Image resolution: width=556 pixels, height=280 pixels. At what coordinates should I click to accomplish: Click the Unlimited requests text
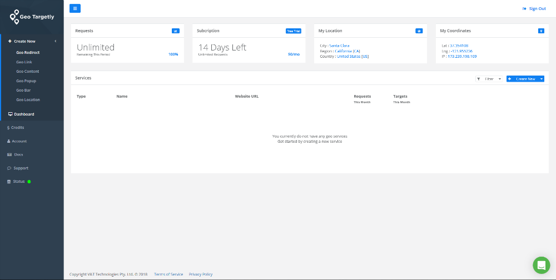[96, 47]
